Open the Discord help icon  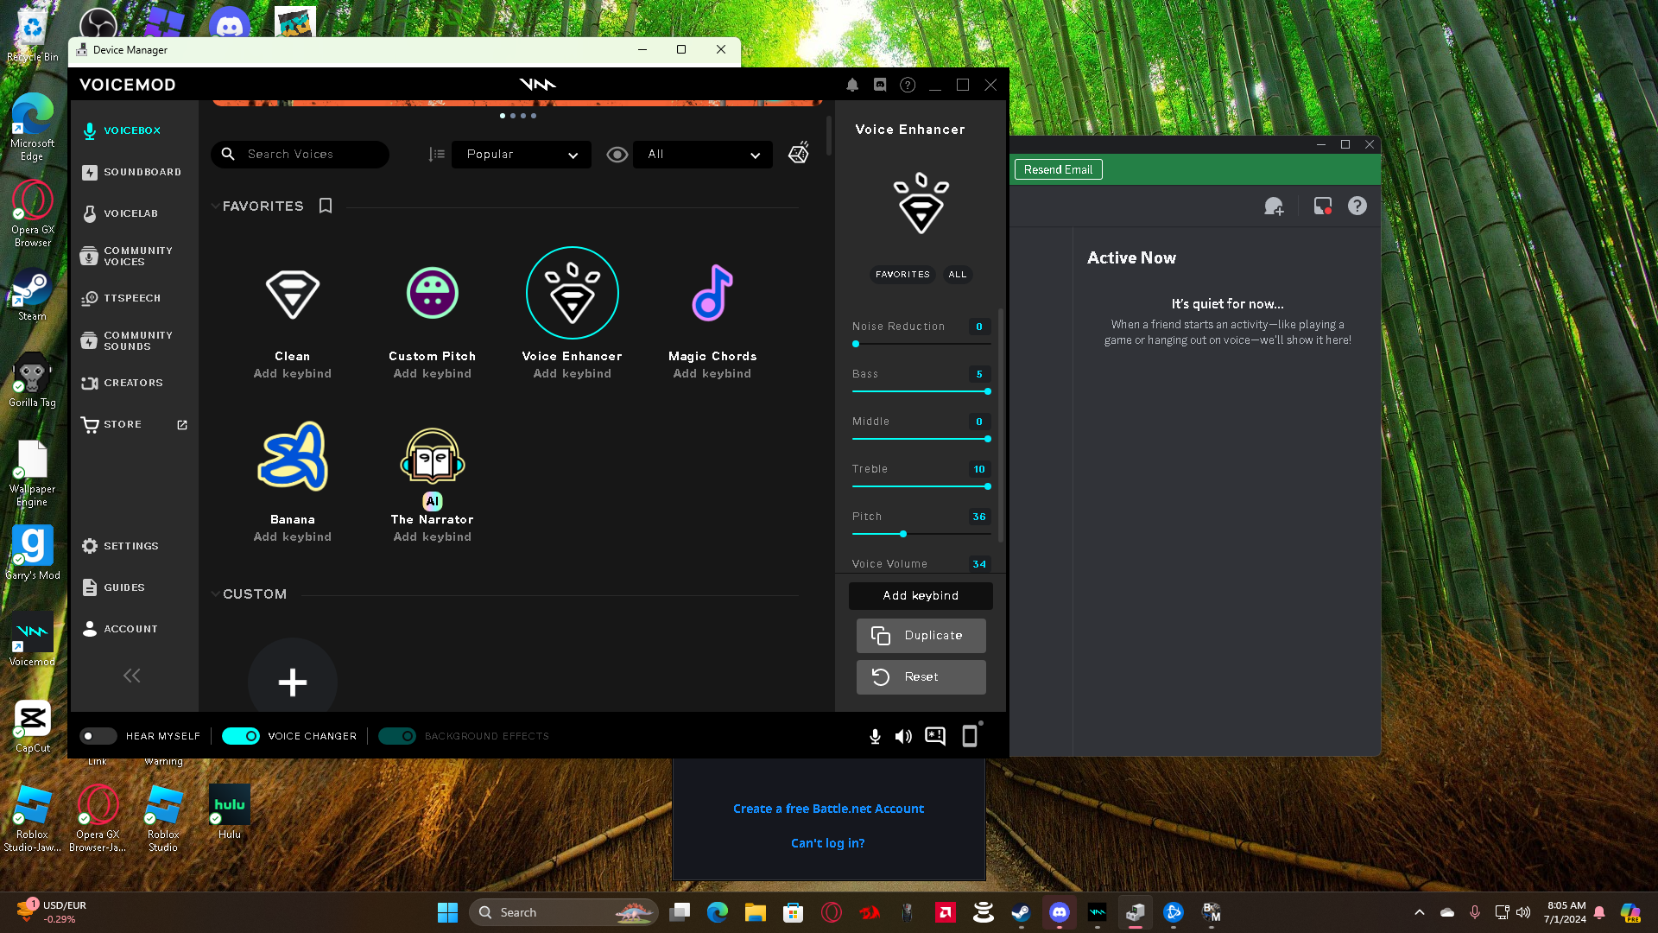pyautogui.click(x=1357, y=206)
